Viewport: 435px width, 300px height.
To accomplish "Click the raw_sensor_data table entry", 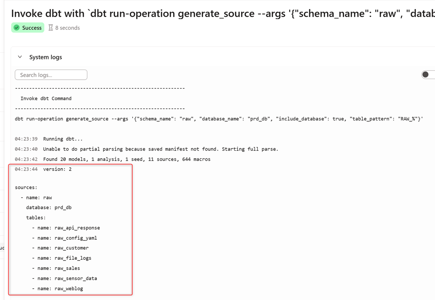I will (65, 278).
